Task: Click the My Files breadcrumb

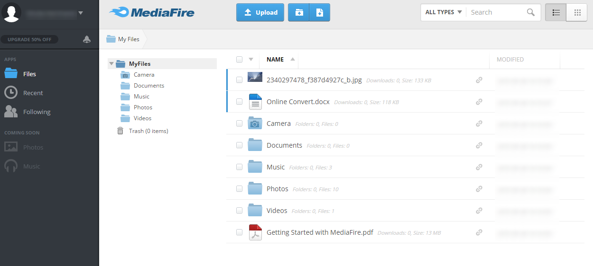Action: coord(129,39)
